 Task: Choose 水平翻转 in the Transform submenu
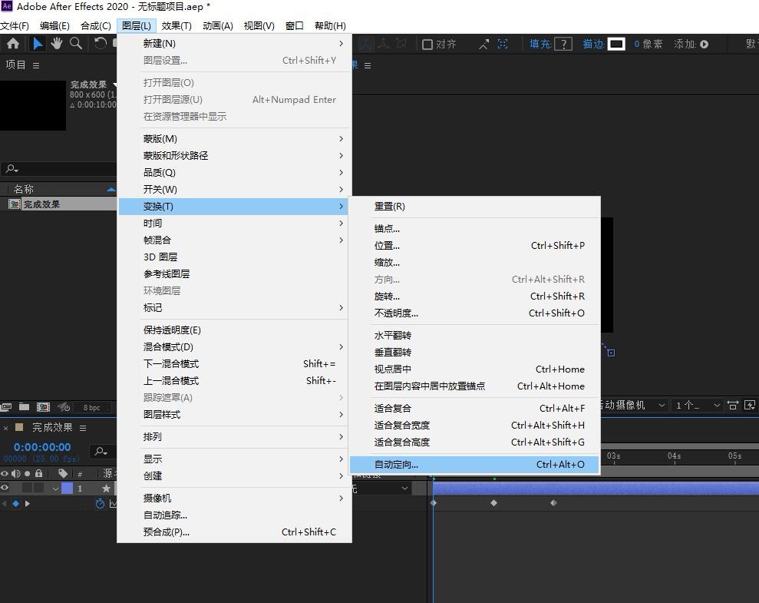tap(474, 336)
